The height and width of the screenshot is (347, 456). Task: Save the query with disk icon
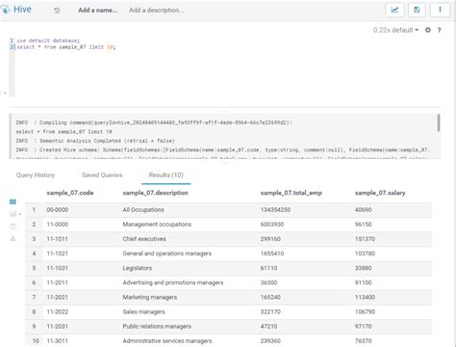(417, 10)
